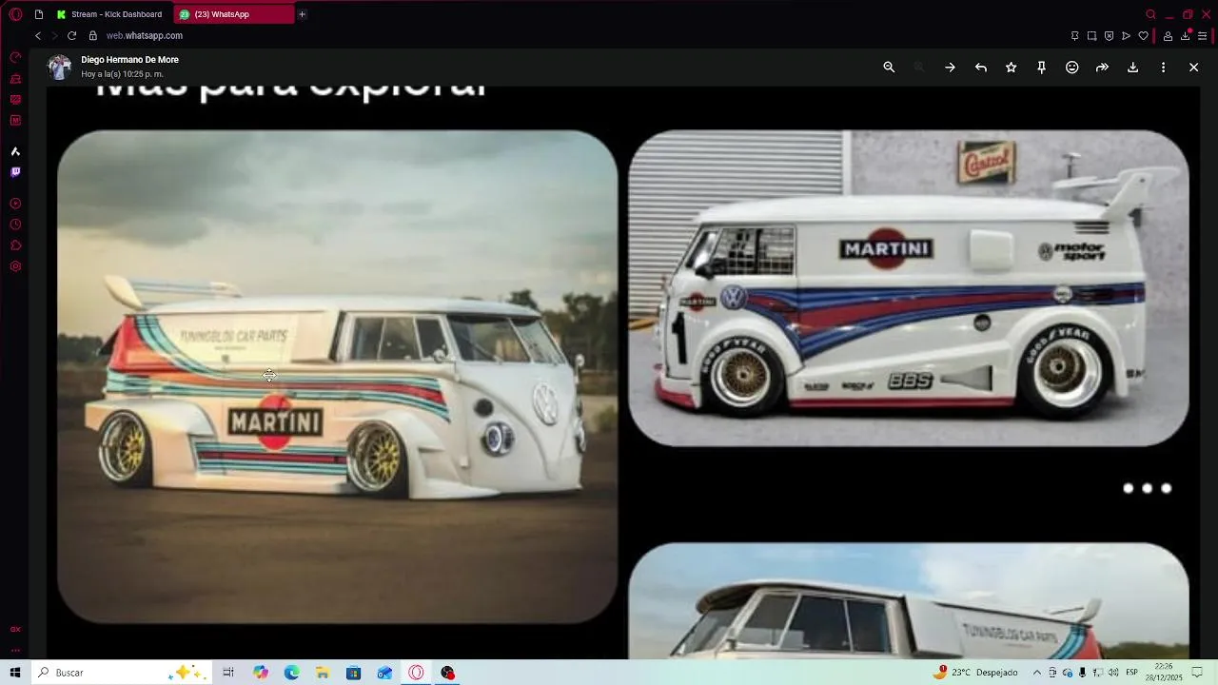Click the three white dots under the van photo
This screenshot has height=685, width=1218.
[1147, 488]
